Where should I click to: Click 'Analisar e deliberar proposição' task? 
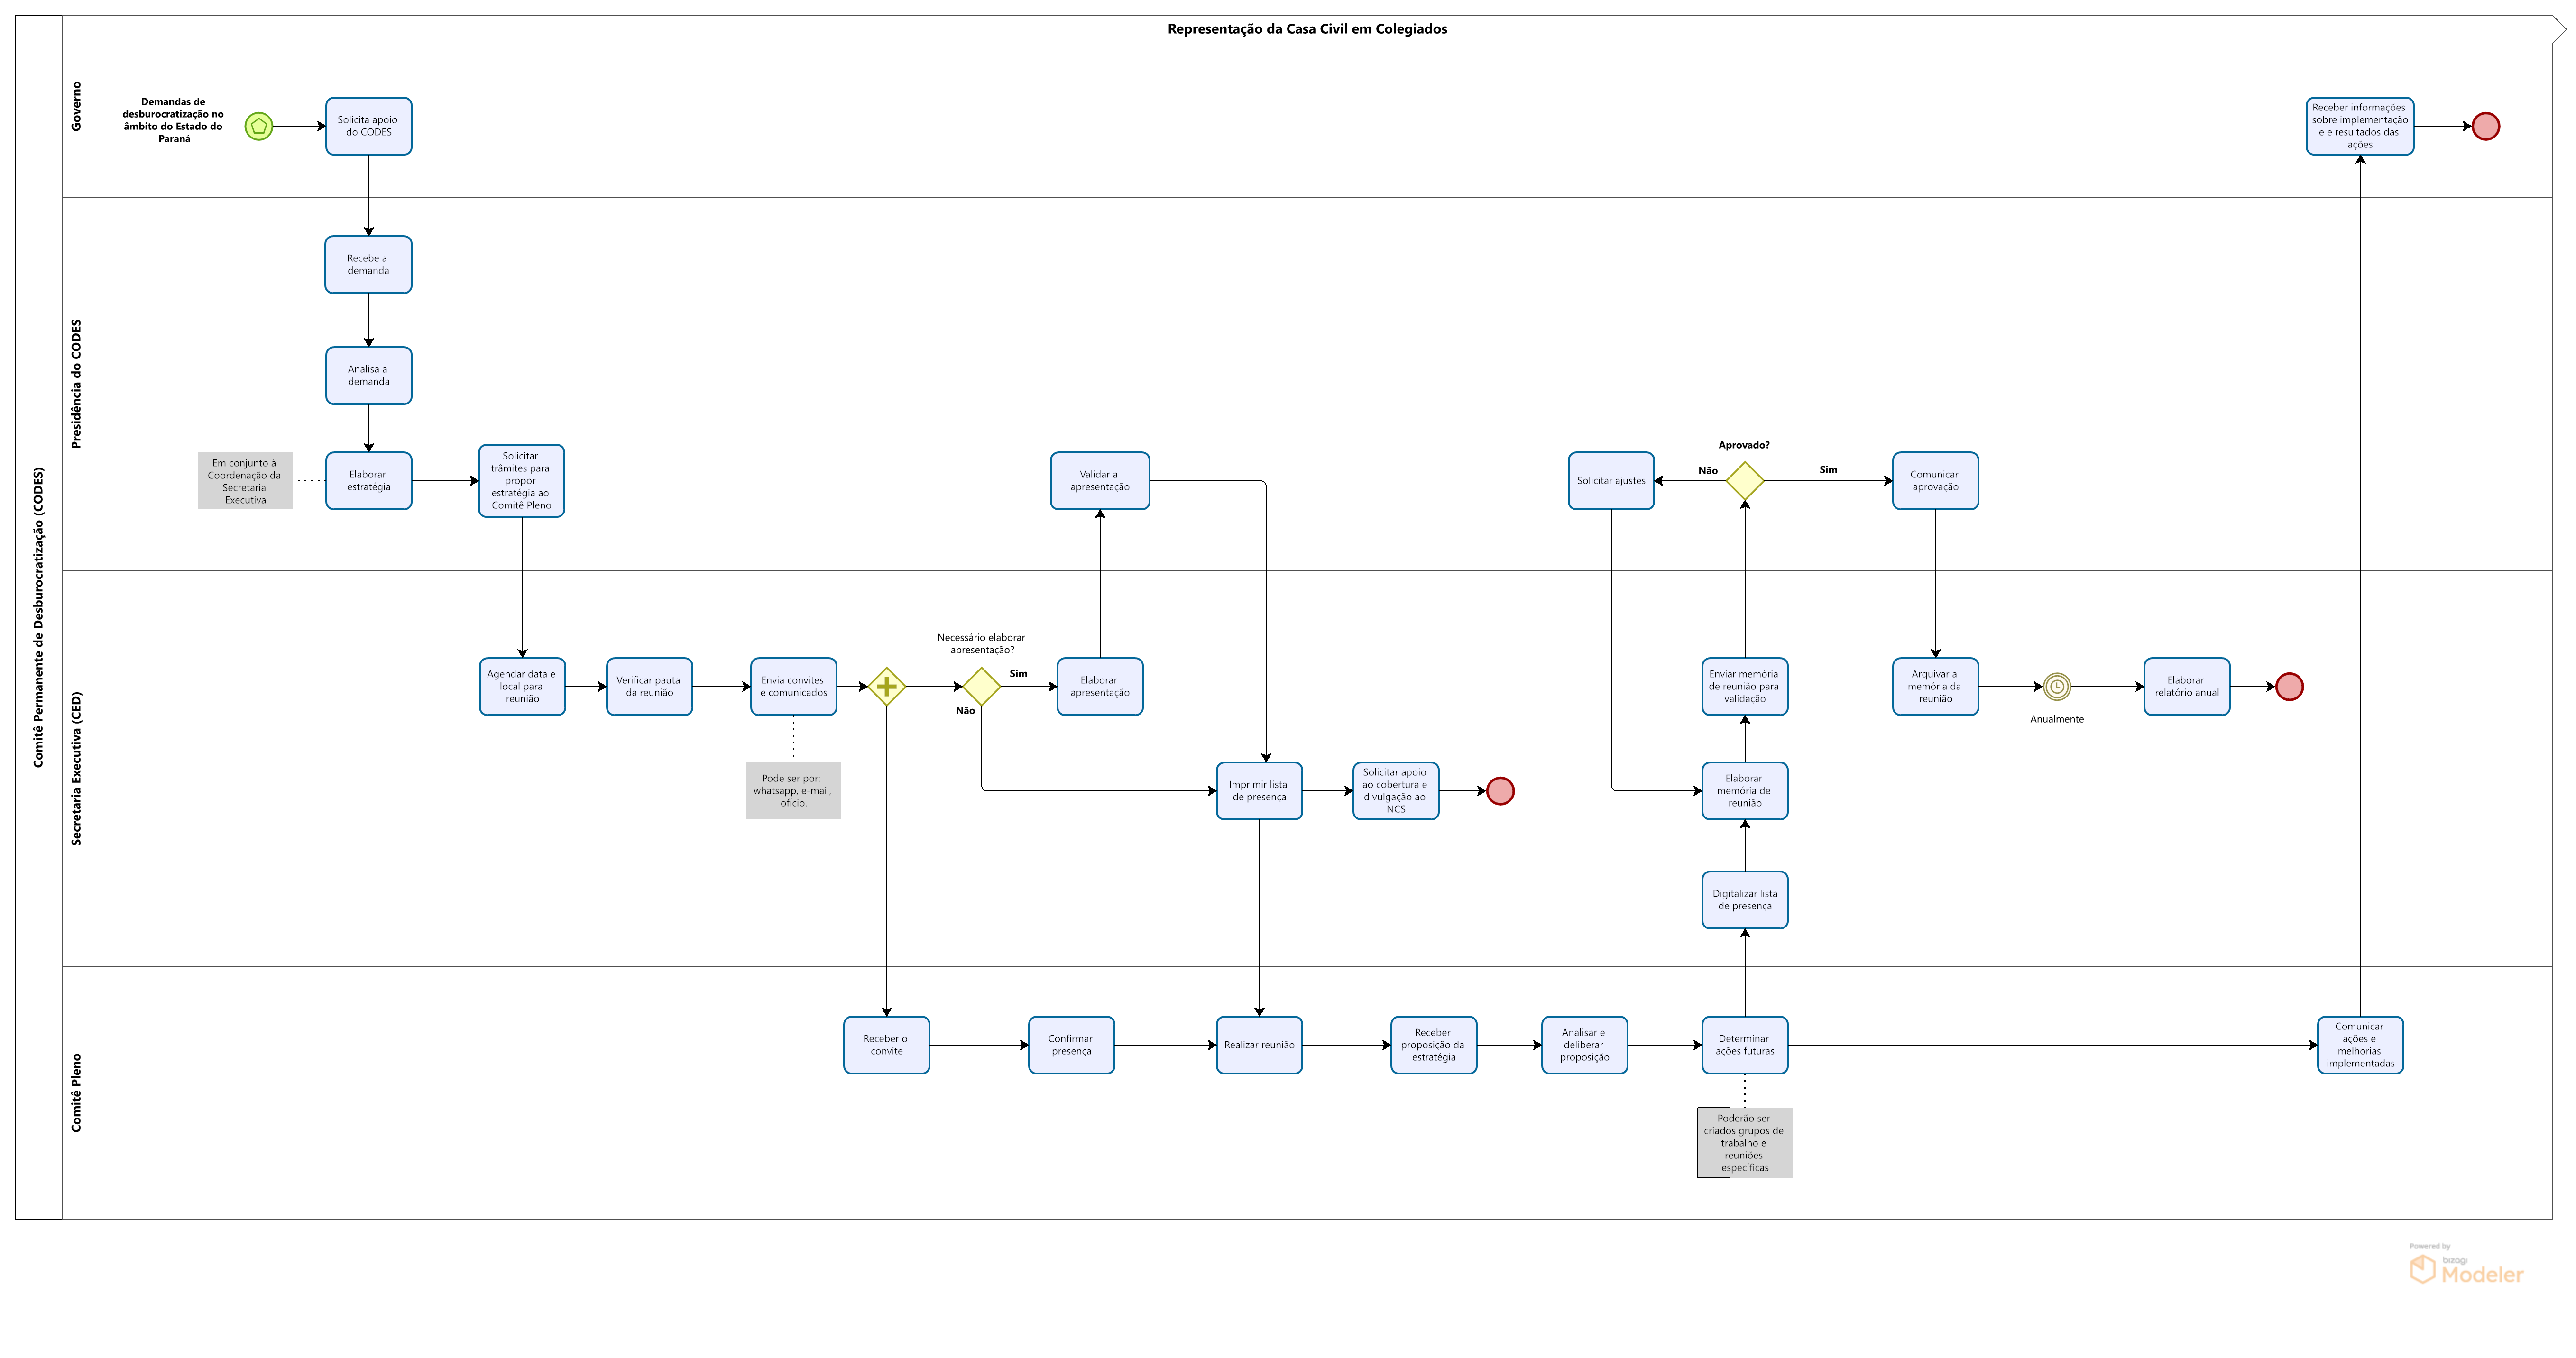[1585, 1045]
